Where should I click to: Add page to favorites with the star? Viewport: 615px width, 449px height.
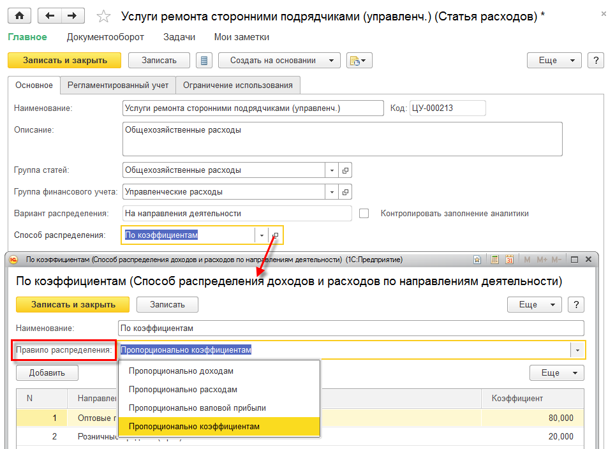101,16
